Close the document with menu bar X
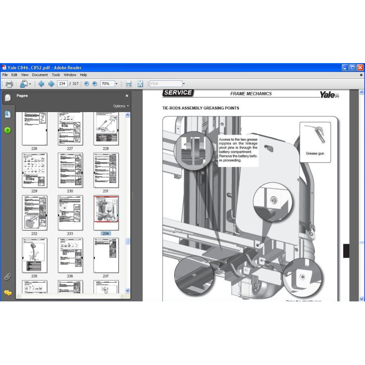 (361, 75)
